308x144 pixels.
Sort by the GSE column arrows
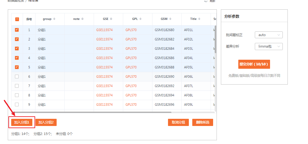coord(111,19)
